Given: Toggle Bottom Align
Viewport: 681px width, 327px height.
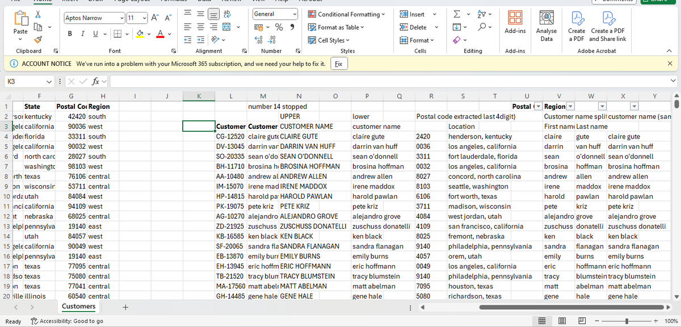Looking at the screenshot, I should coord(213,14).
